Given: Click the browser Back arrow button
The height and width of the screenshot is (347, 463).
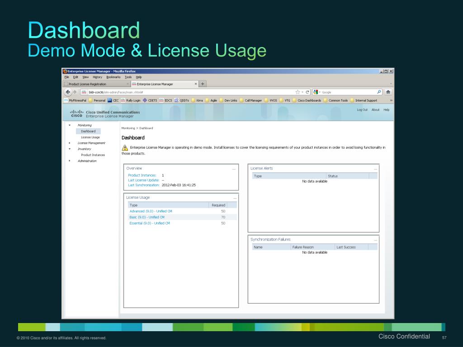Looking at the screenshot, I should tap(68, 92).
